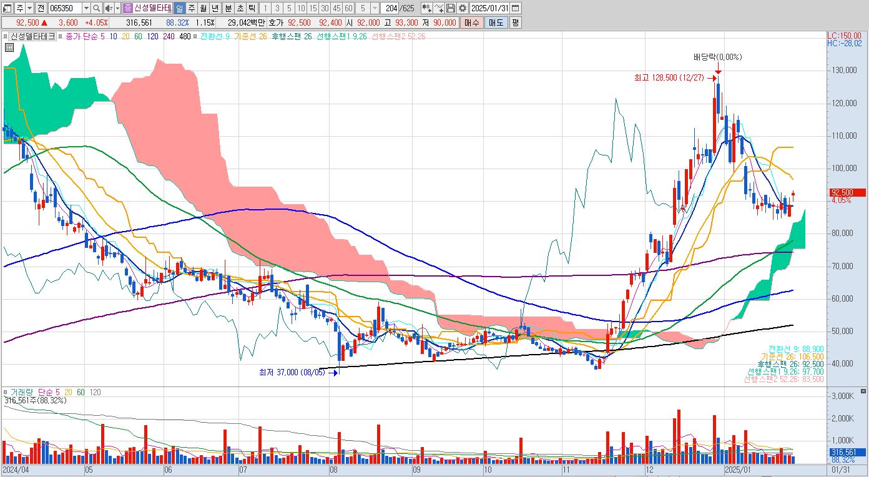Select the 60 minute interval
This screenshot has width=869, height=477.
[x=348, y=8]
